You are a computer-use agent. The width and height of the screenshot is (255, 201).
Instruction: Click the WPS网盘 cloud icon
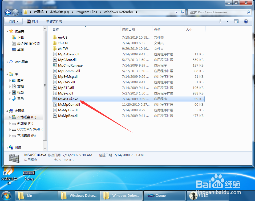point(11,62)
